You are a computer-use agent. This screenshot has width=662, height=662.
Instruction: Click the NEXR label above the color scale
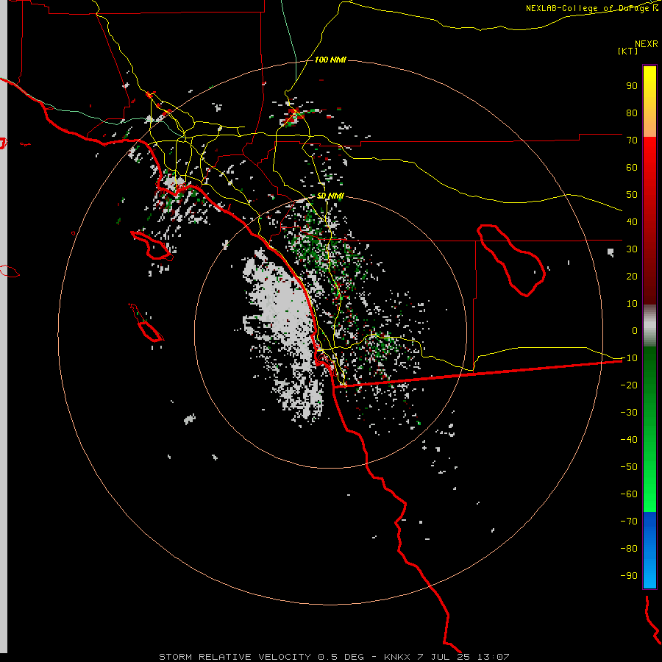pyautogui.click(x=647, y=44)
